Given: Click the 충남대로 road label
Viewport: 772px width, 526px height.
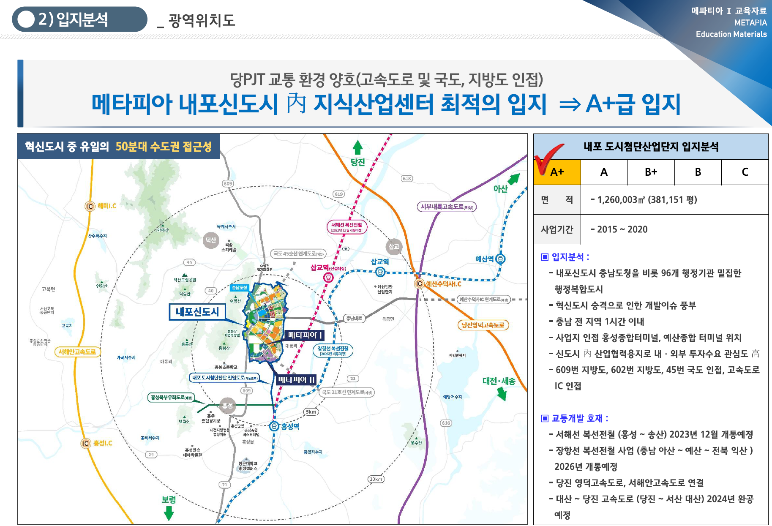Looking at the screenshot, I should click(354, 319).
